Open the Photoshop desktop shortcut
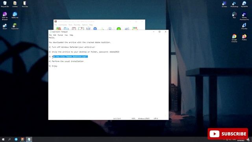 (x=234, y=4)
